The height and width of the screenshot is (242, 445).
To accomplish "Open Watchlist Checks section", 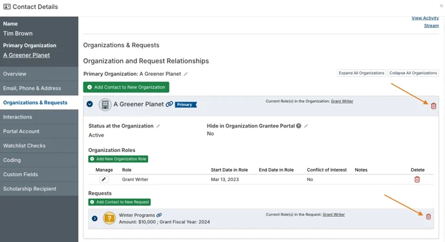I will tap(39, 146).
